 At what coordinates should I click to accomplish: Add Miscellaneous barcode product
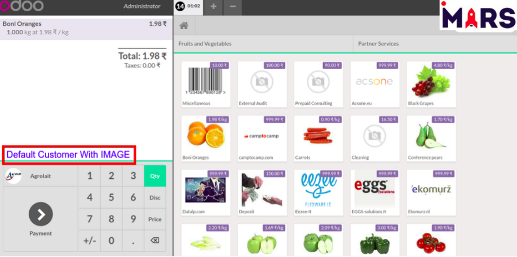205,83
